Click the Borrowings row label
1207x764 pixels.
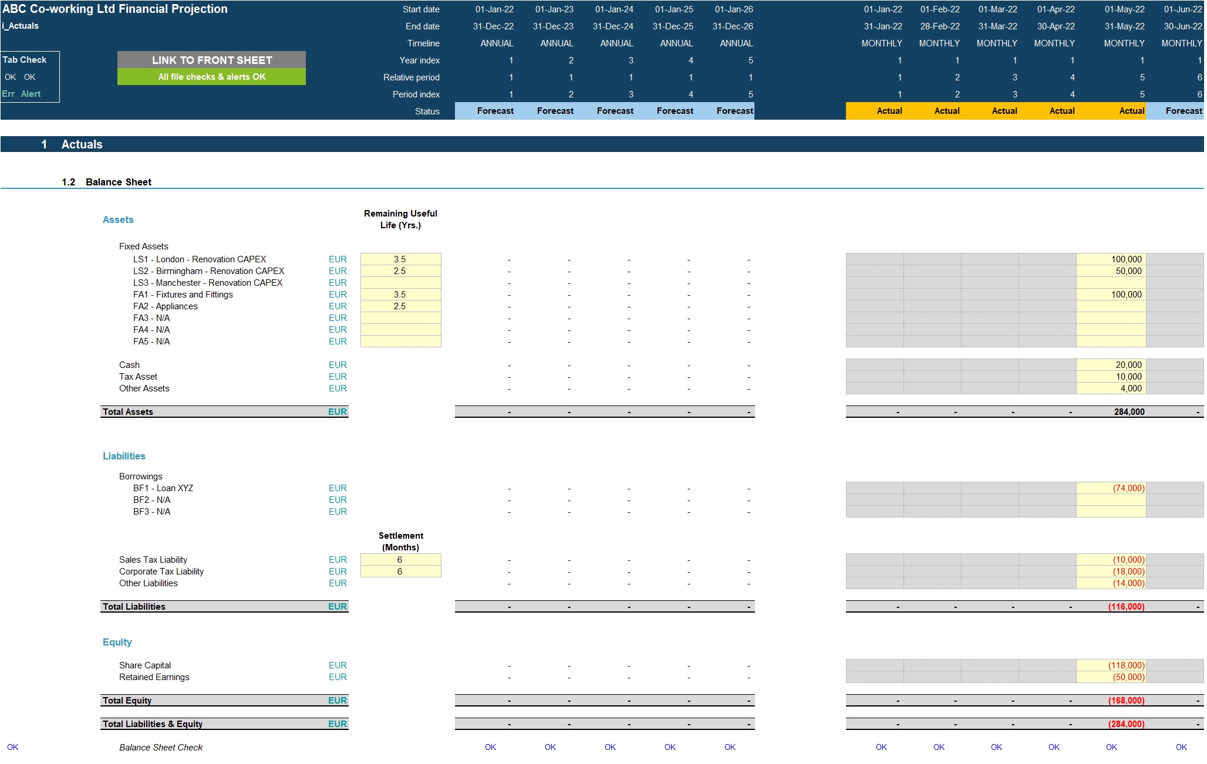pyautogui.click(x=140, y=476)
